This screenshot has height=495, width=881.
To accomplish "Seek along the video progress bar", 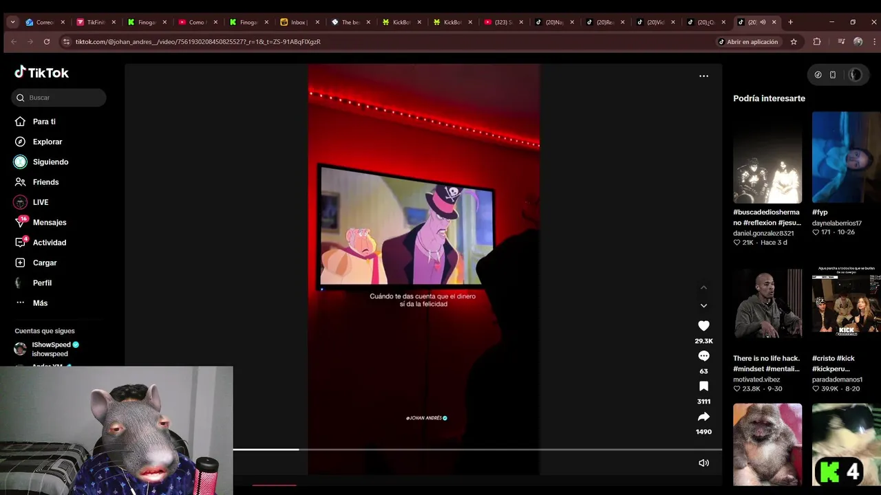I will [477, 450].
